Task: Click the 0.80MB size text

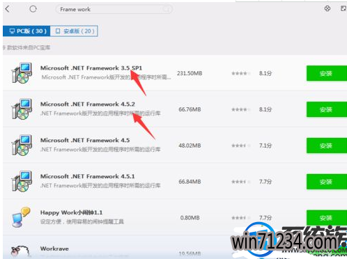Action: tap(190, 218)
